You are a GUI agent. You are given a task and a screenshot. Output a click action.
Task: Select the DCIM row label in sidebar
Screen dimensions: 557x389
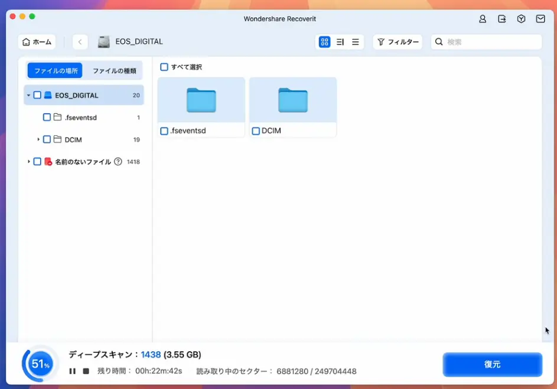point(73,139)
